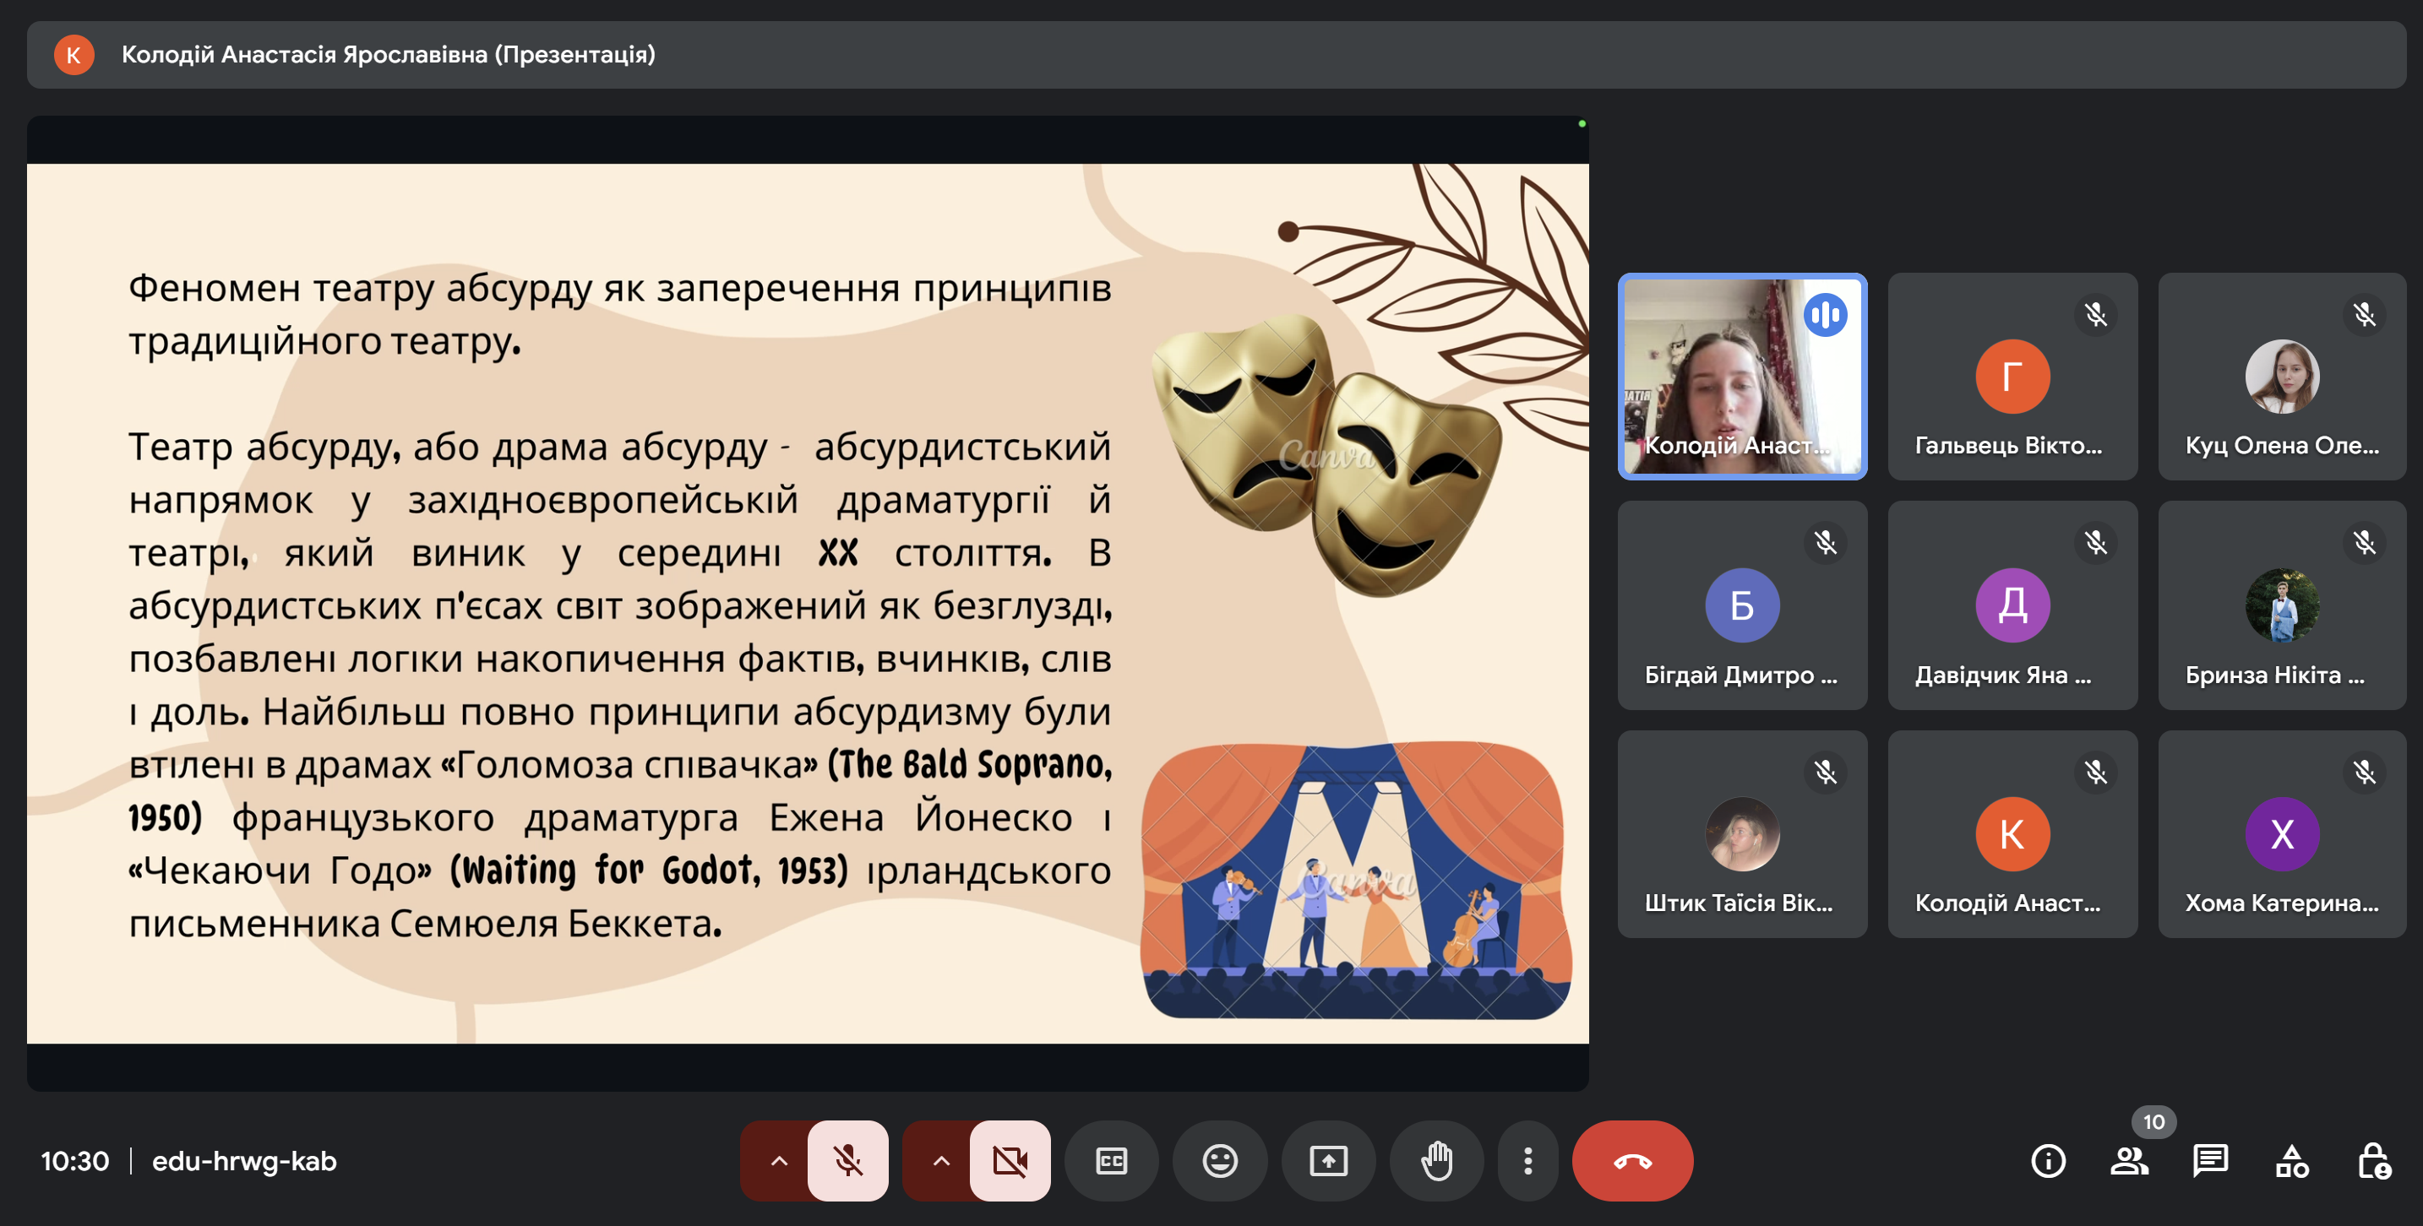Unmute the microphone button
Viewport: 2423px width, 1226px height.
847,1160
